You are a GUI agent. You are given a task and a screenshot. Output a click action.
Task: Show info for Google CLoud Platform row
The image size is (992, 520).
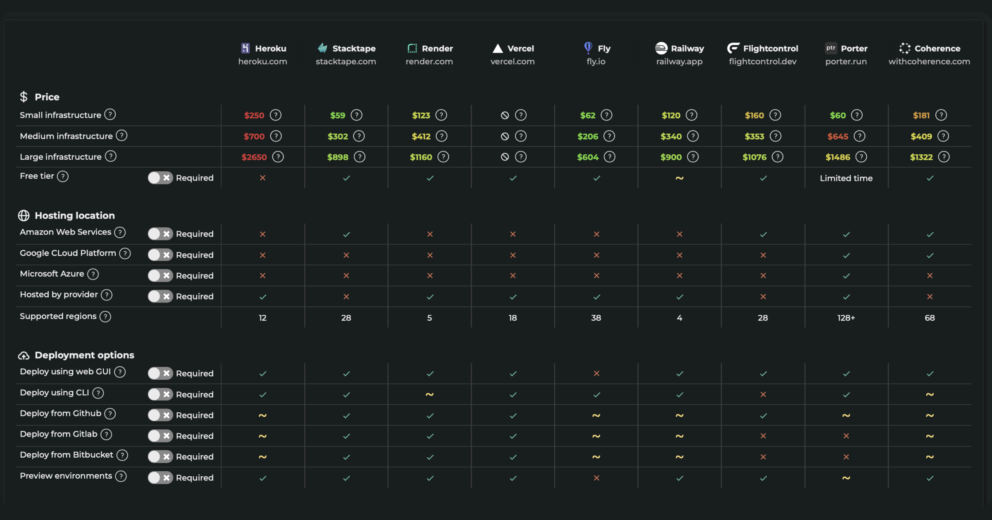tap(125, 253)
